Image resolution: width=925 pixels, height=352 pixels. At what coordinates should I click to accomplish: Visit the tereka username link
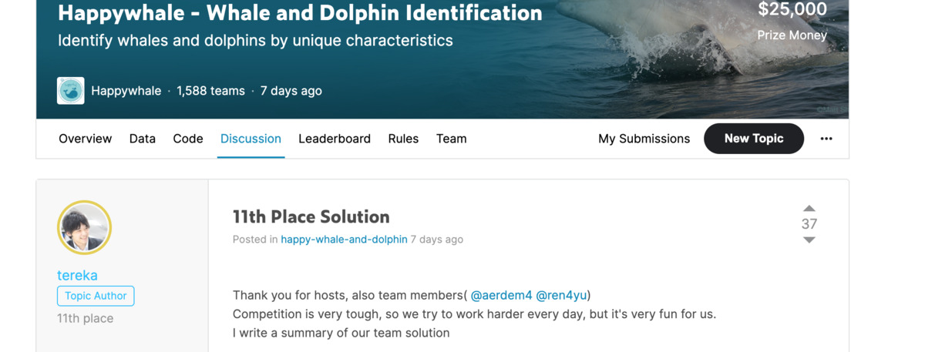77,275
